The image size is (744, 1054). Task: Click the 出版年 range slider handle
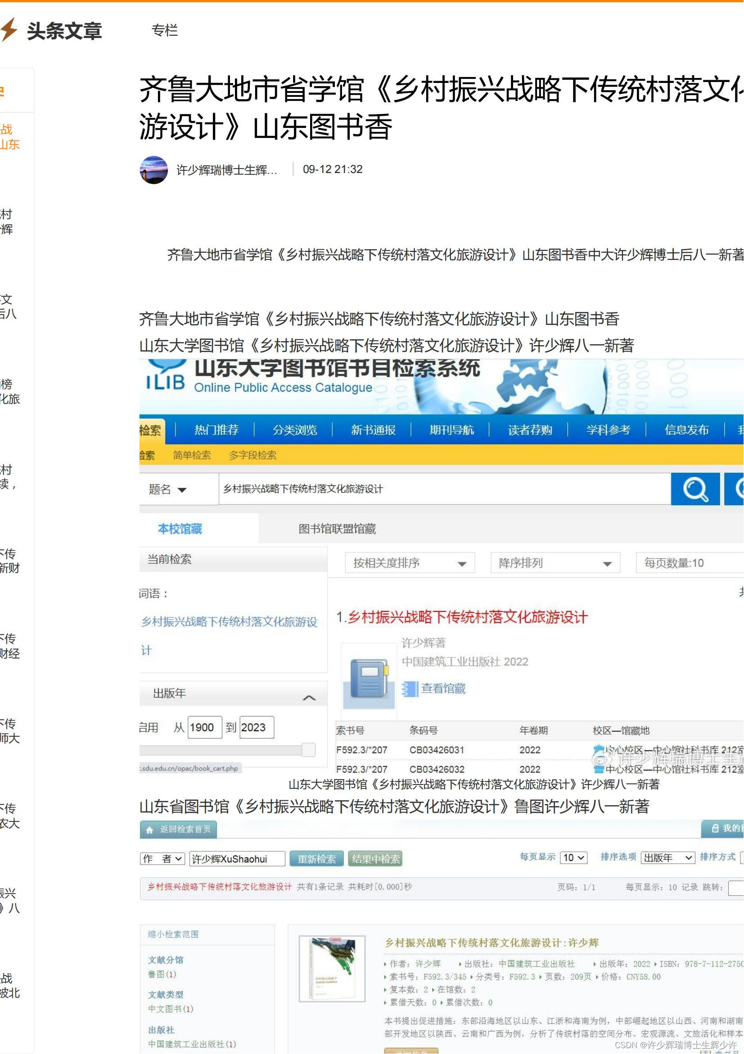point(308,750)
